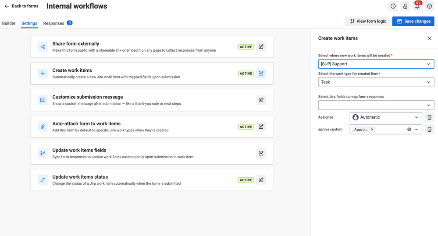The height and width of the screenshot is (236, 438).
Task: Remove the Appro... tag chip
Action: [x=372, y=130]
